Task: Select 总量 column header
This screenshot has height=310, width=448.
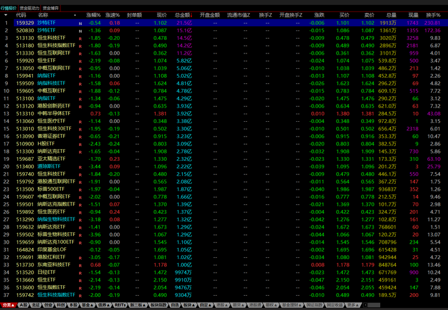Action: [391, 15]
